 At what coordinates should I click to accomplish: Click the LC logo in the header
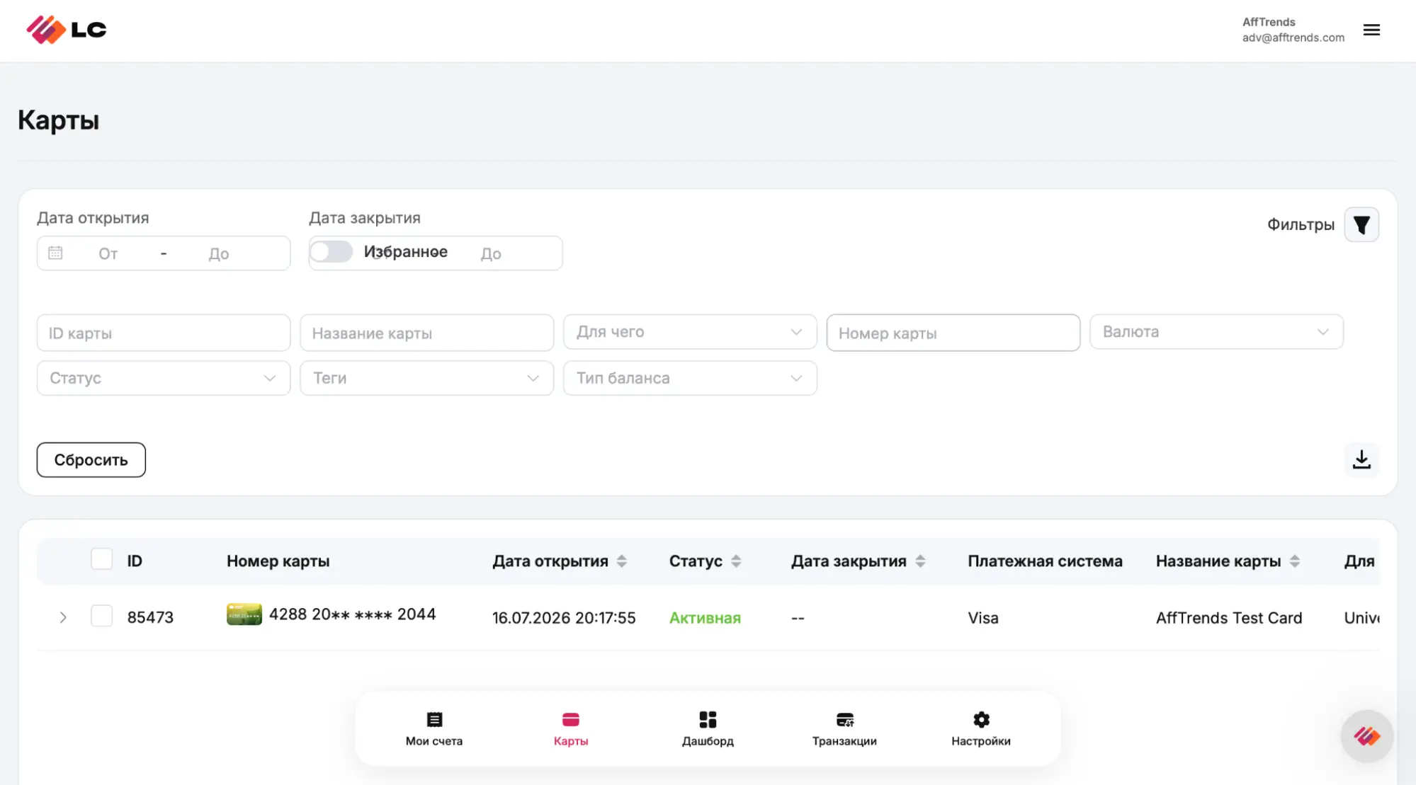[67, 30]
